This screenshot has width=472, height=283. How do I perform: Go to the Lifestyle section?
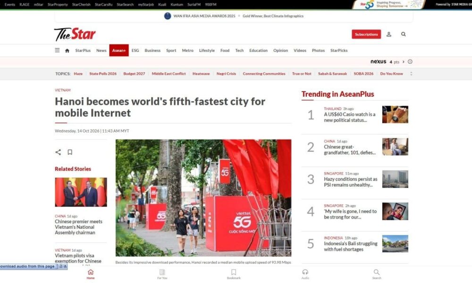tap(207, 50)
